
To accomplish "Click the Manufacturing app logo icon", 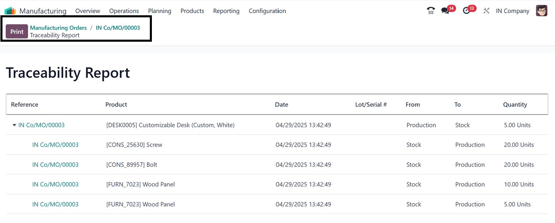I will [10, 11].
